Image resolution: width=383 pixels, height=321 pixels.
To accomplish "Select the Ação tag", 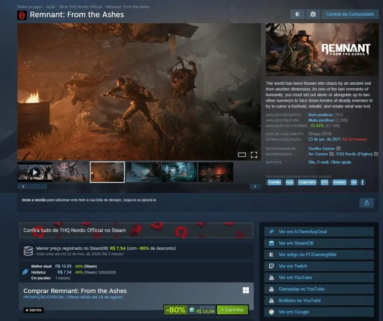I will click(x=289, y=182).
